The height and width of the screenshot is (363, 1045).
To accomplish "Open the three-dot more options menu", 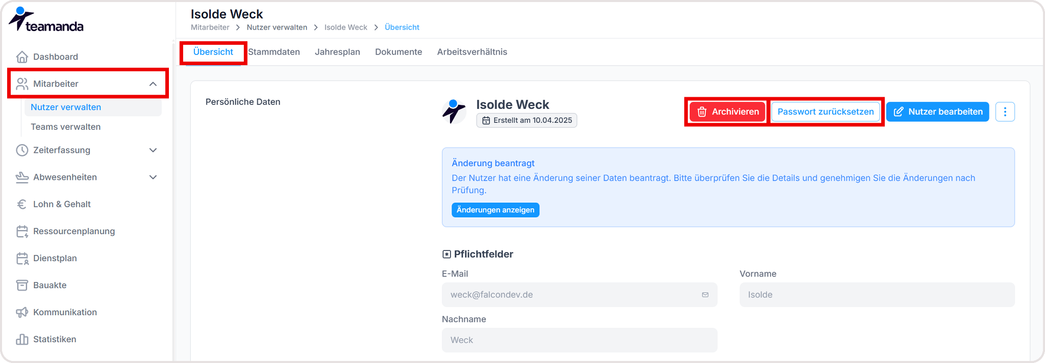I will tap(1005, 111).
